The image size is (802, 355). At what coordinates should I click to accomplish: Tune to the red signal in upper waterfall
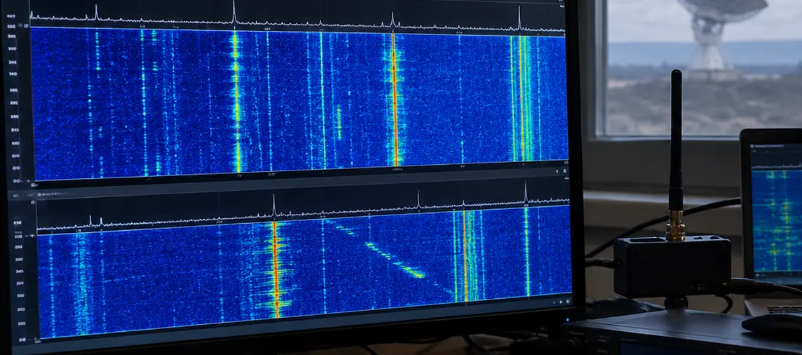pyautogui.click(x=395, y=98)
